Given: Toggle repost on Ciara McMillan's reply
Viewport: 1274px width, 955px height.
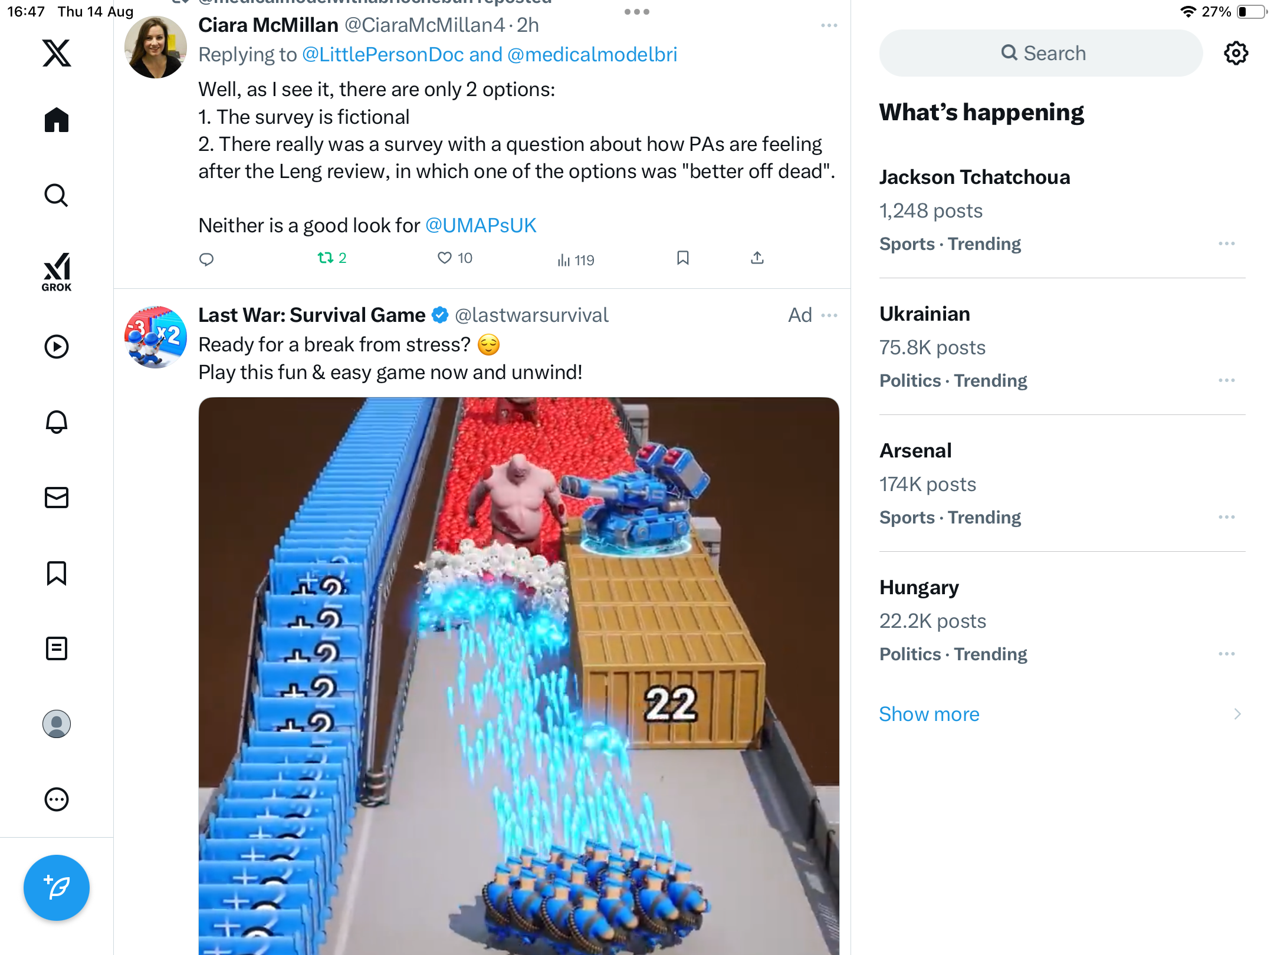Looking at the screenshot, I should [x=326, y=258].
